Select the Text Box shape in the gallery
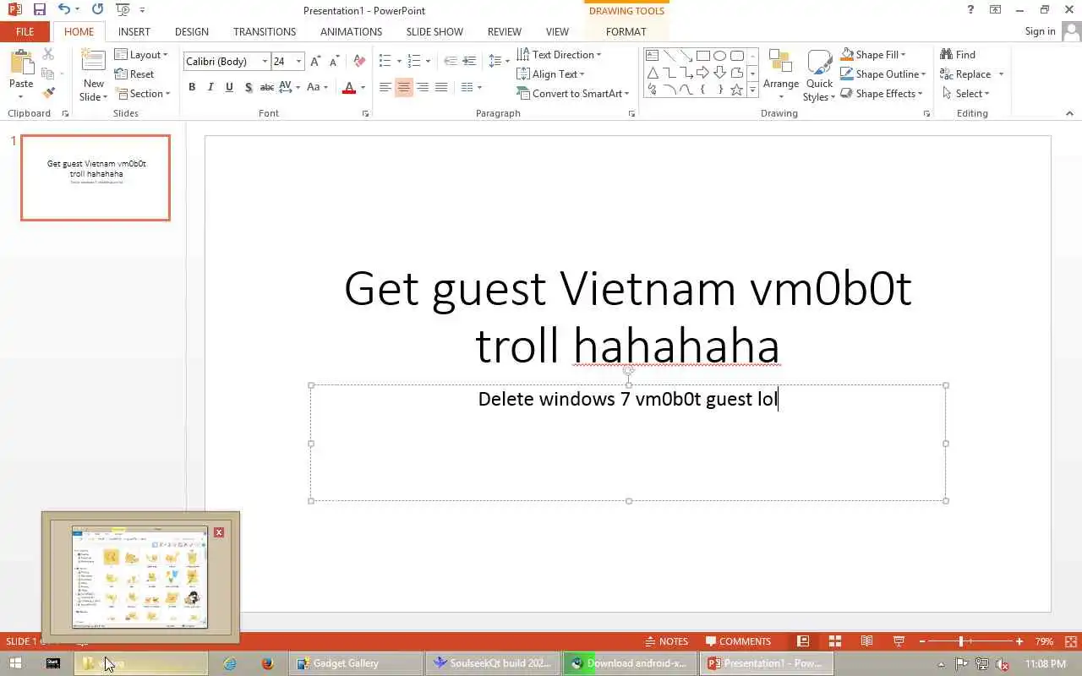 652,56
